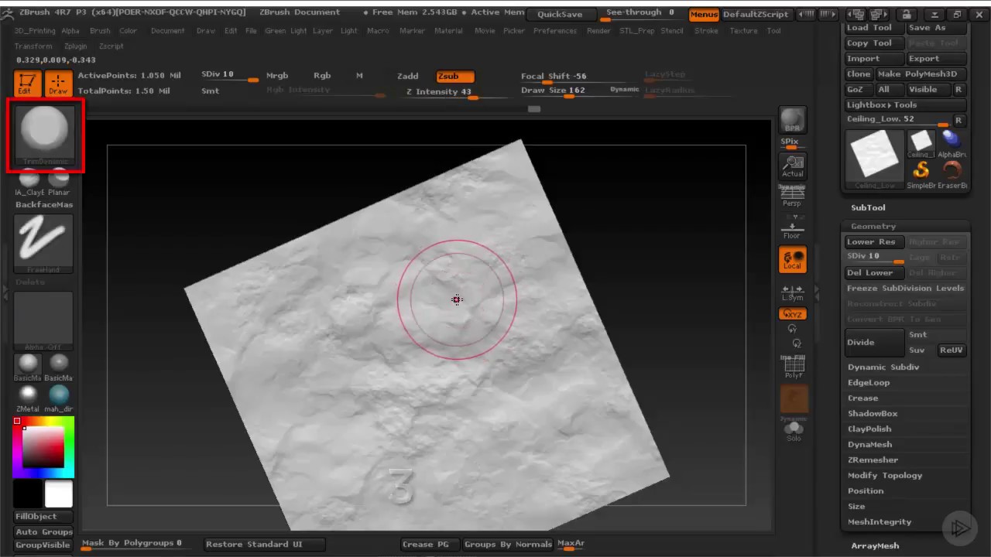Toggle Solo mode

coord(793,430)
